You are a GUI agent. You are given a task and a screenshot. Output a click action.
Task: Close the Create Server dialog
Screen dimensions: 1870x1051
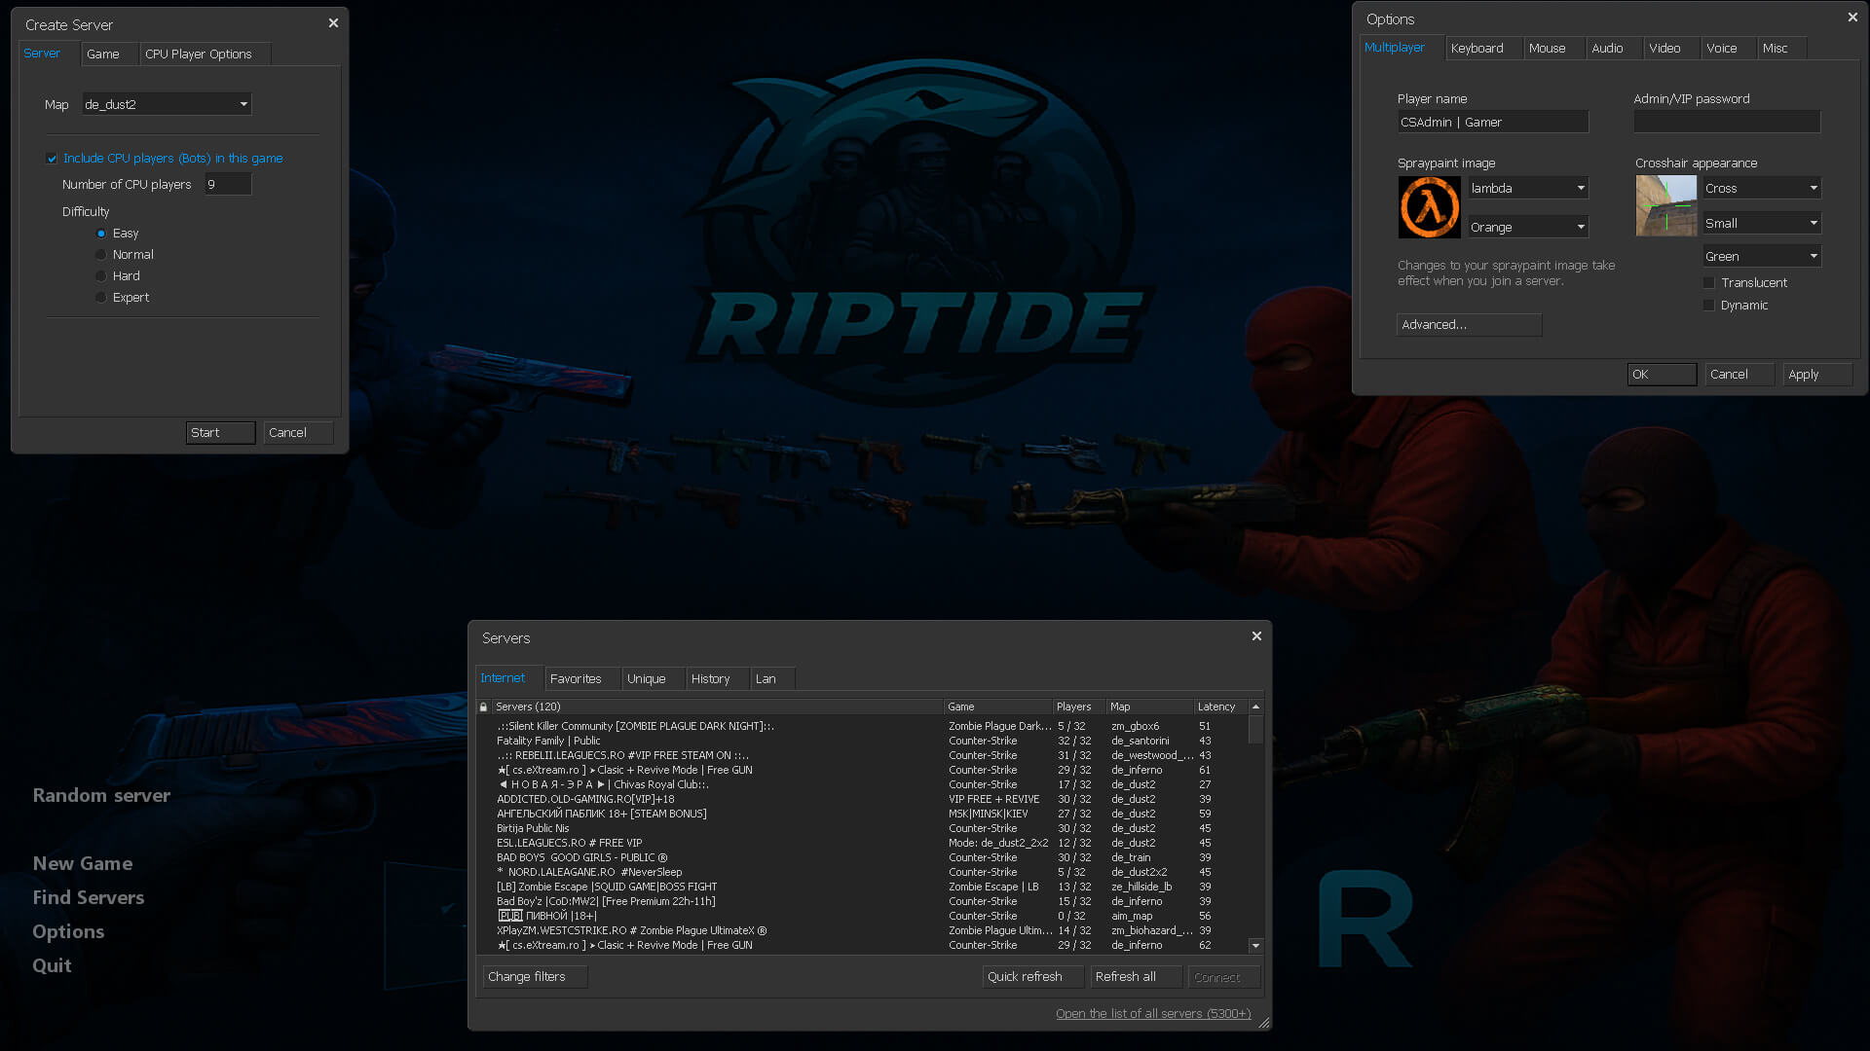333,23
